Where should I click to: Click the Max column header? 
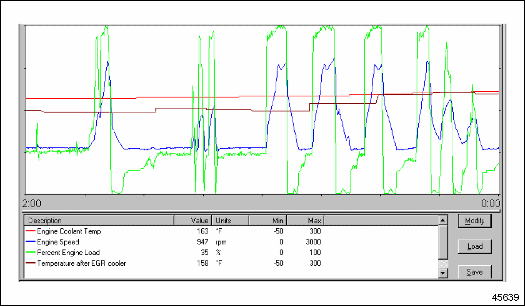[x=305, y=221]
